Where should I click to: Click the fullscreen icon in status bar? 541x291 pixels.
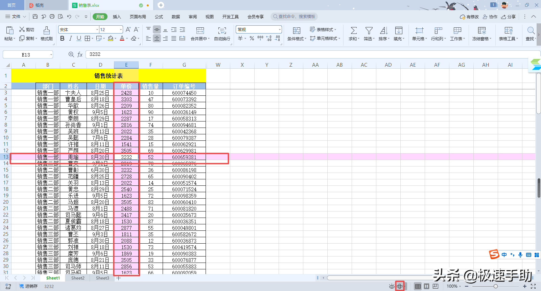[533, 286]
